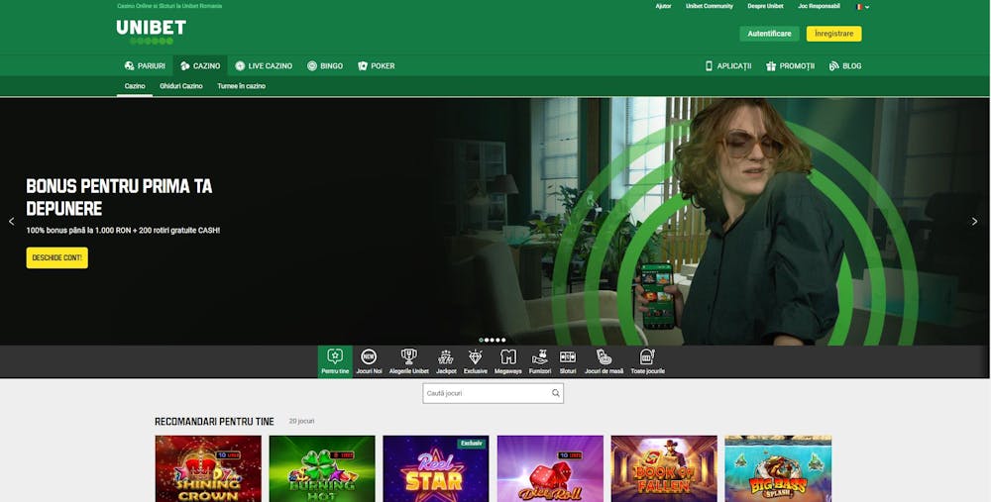This screenshot has width=991, height=502.
Task: Open the Promoții promotions page
Action: 790,65
